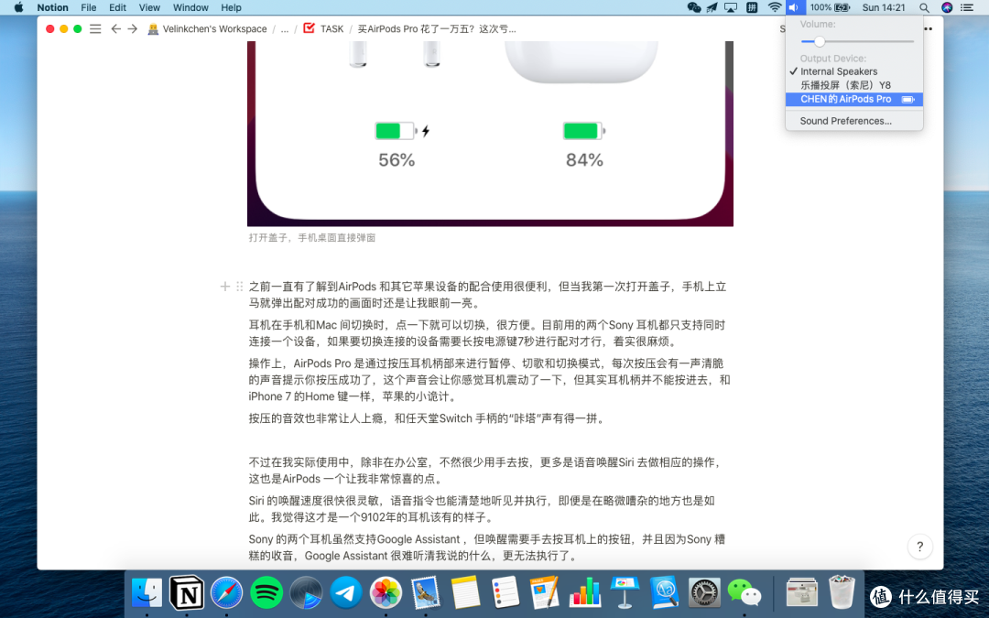Open the input method menu bar icon

coord(752,7)
